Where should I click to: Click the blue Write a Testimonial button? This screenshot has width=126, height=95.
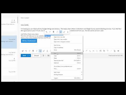[x=29, y=41]
